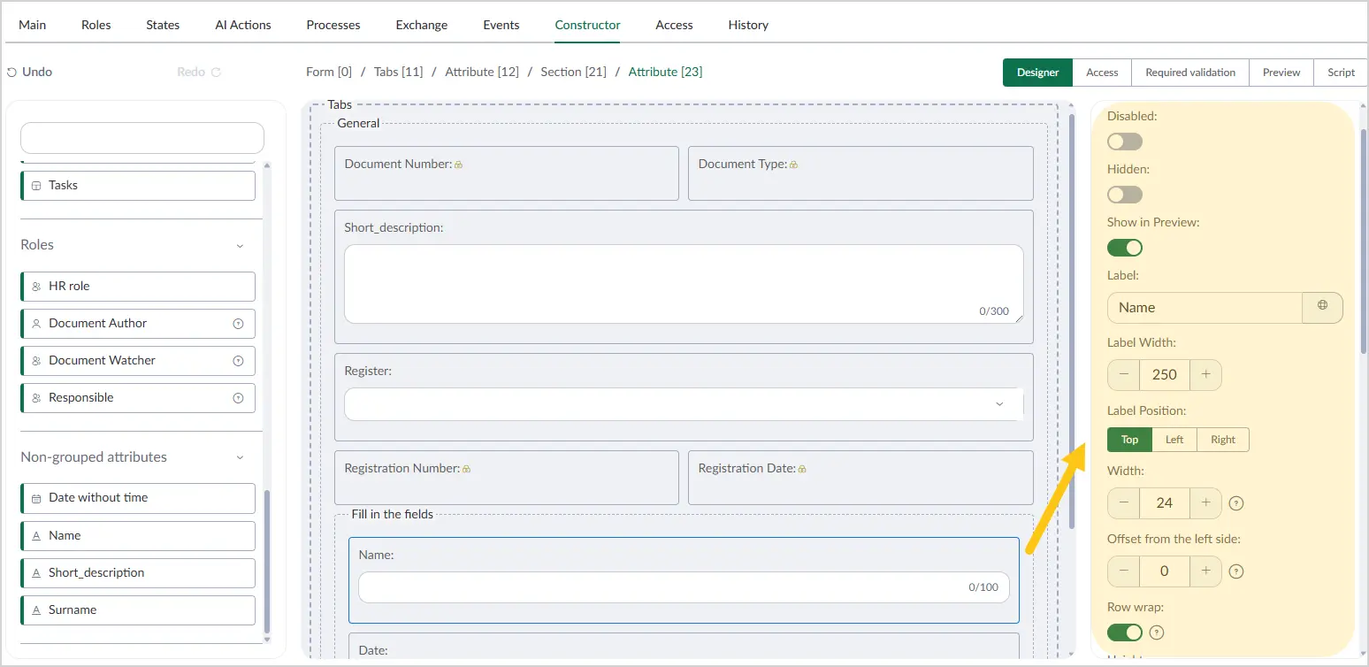This screenshot has width=1369, height=667.
Task: Decrease left offset with minus button
Action: 1123,571
